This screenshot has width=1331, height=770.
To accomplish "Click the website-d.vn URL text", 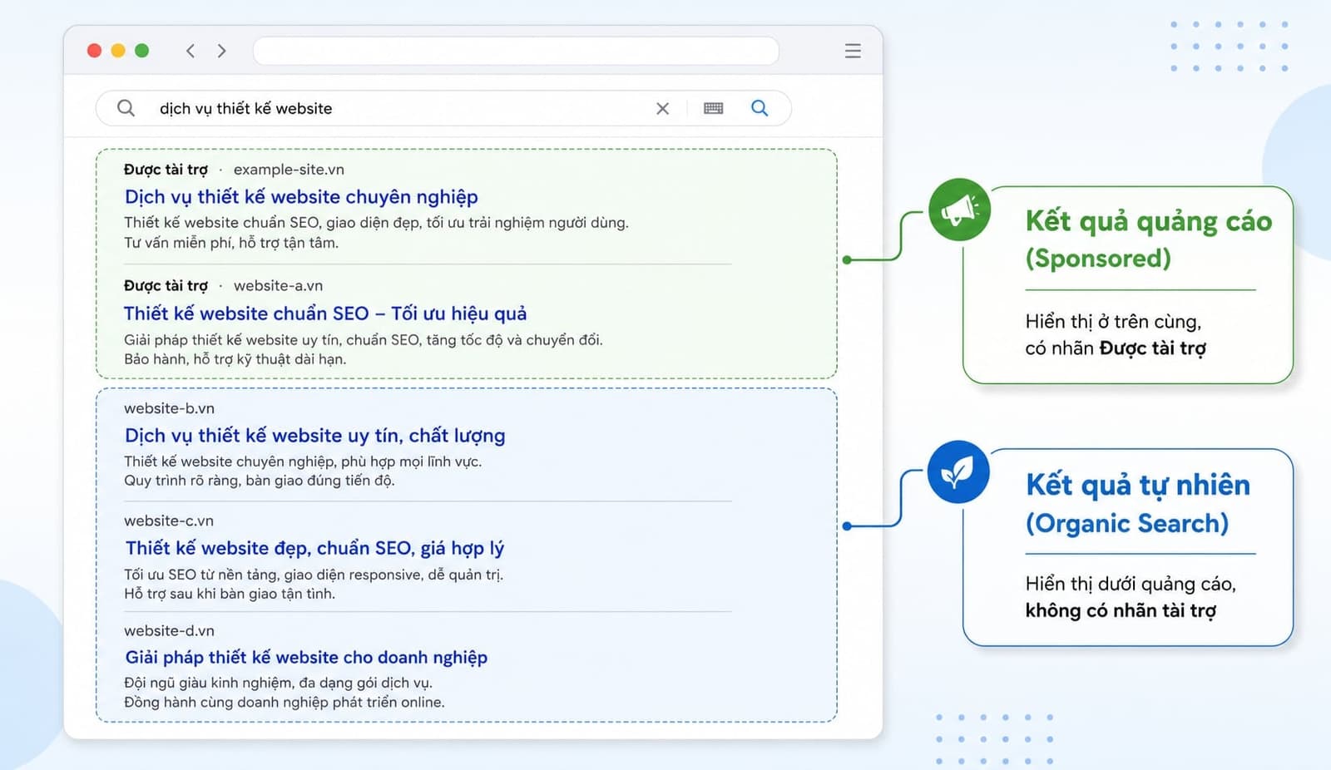I will tap(169, 630).
